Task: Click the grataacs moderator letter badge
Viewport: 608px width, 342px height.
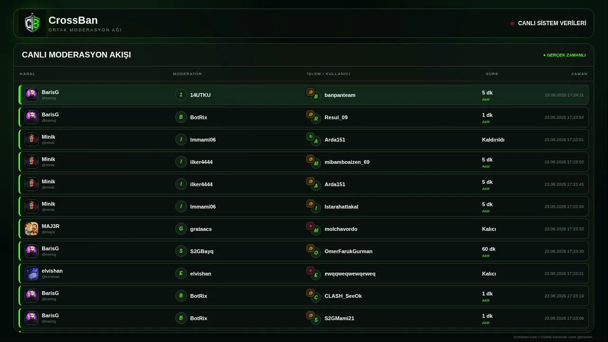Action: click(181, 229)
